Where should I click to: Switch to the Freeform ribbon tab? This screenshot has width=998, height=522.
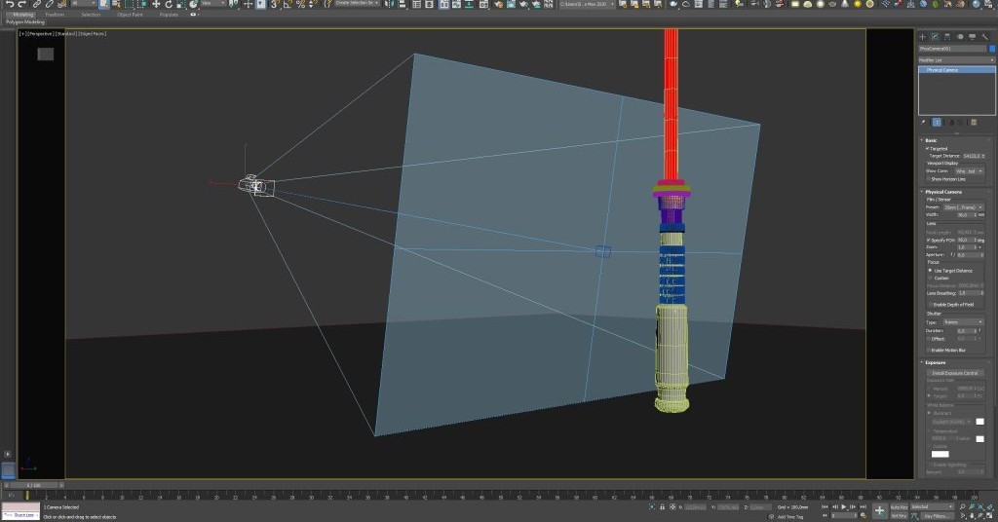[x=55, y=15]
